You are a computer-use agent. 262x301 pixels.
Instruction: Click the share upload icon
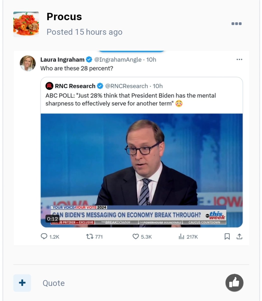[239, 236]
